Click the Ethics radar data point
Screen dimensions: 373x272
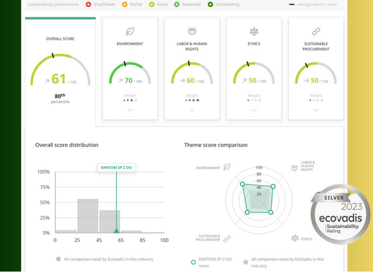click(x=270, y=212)
